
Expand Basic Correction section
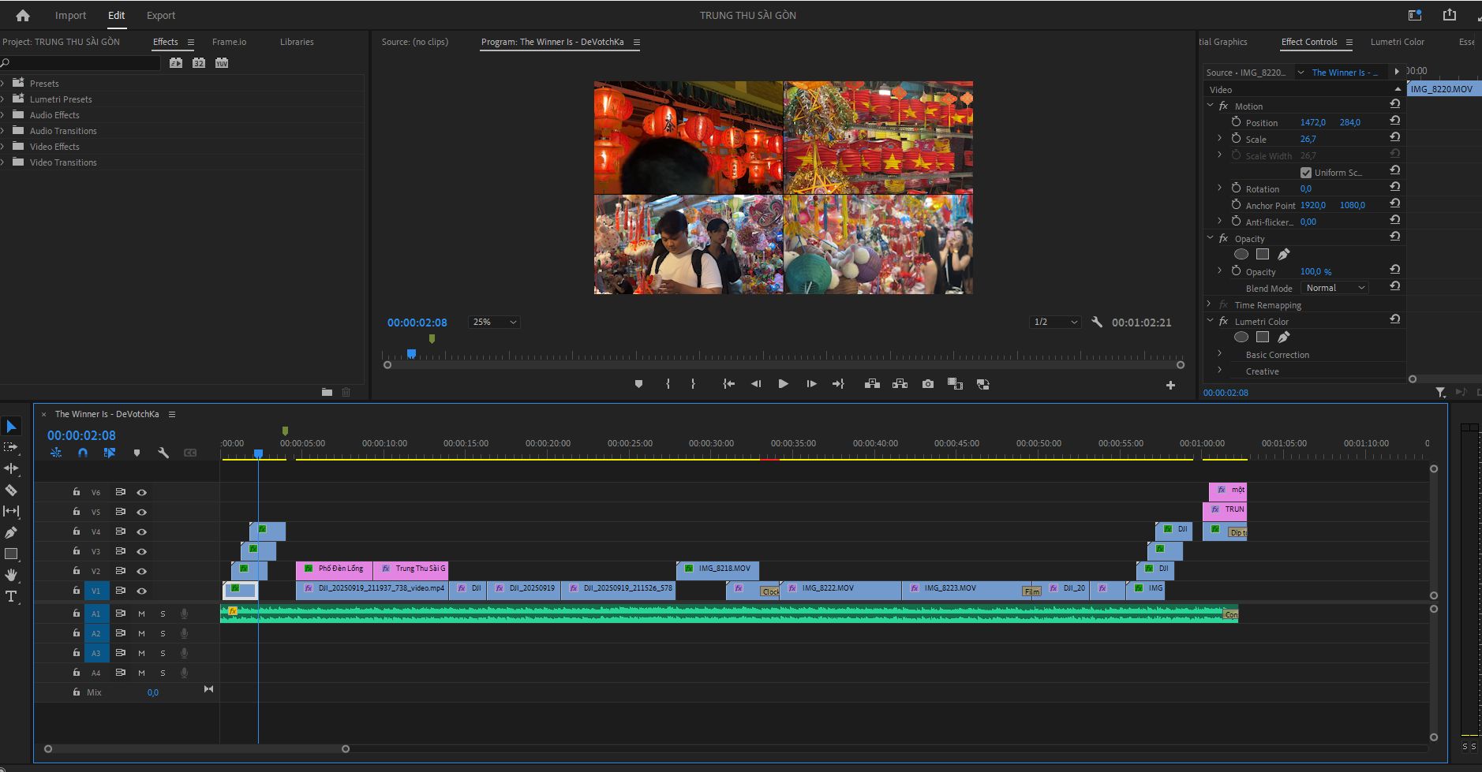(x=1219, y=354)
